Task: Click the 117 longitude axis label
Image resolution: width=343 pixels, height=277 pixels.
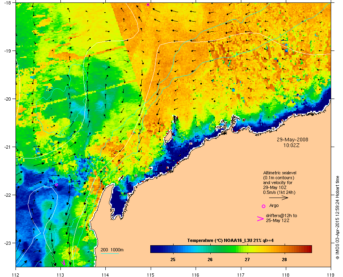Action: point(241,275)
